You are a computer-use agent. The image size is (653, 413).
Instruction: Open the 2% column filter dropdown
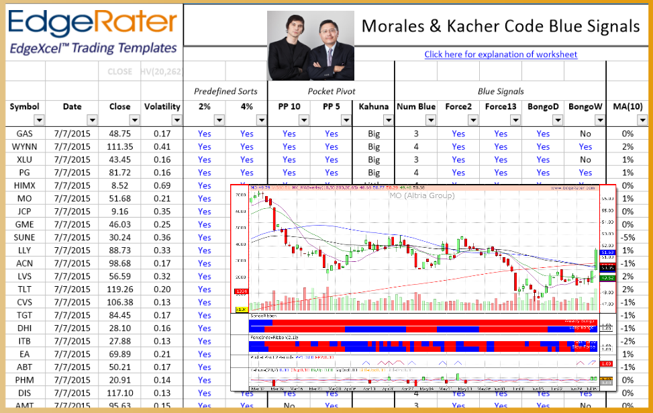click(x=219, y=120)
